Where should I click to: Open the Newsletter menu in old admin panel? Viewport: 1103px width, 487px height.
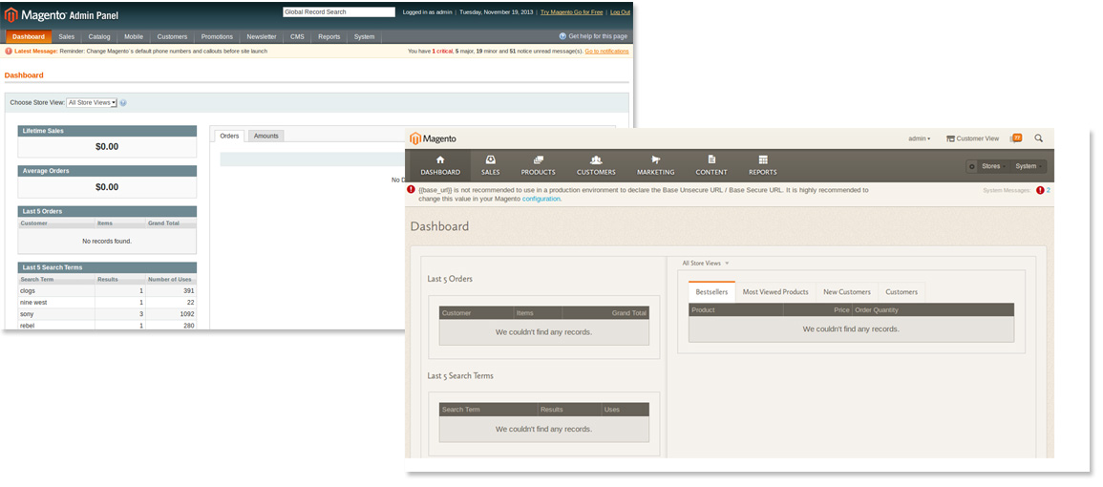click(x=262, y=36)
